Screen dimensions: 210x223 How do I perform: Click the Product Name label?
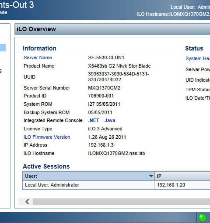(x=39, y=66)
